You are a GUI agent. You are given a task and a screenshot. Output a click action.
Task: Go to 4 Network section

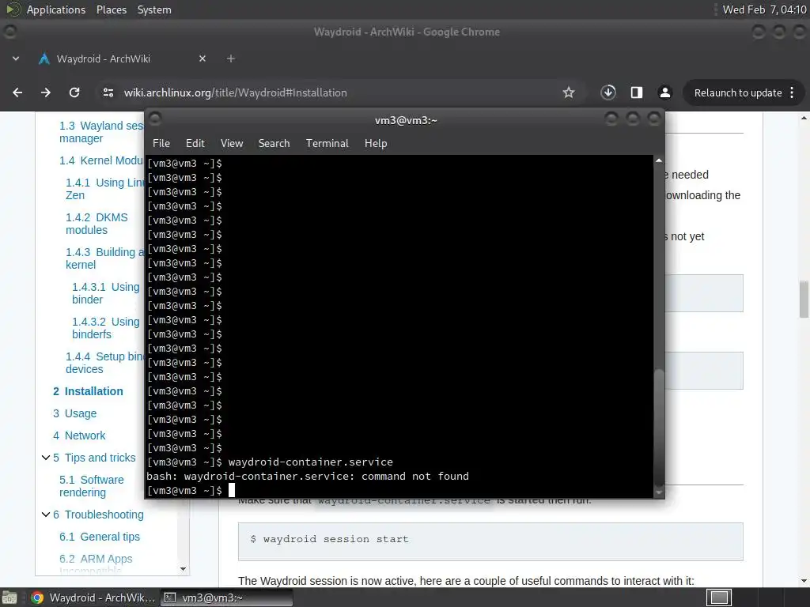pos(79,435)
